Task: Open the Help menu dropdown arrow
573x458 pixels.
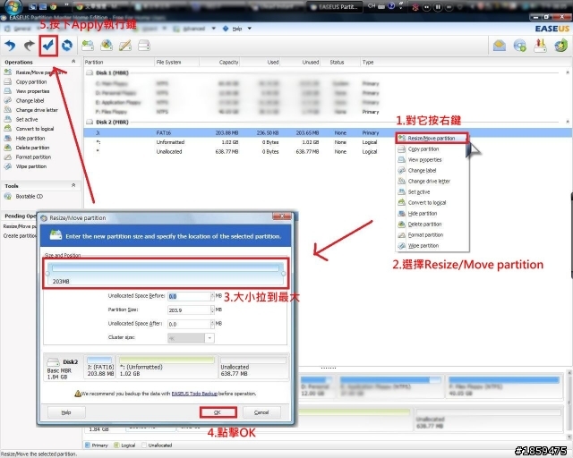Action: click(x=250, y=29)
